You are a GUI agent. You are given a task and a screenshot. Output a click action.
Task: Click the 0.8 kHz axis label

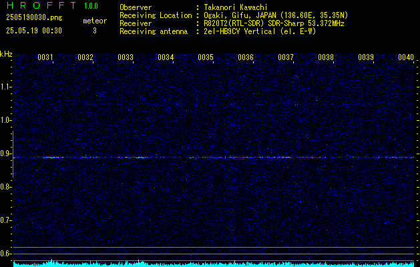point(5,187)
